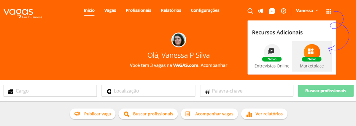Open the Vagas menu item
Image resolution: width=356 pixels, height=126 pixels.
click(x=110, y=10)
